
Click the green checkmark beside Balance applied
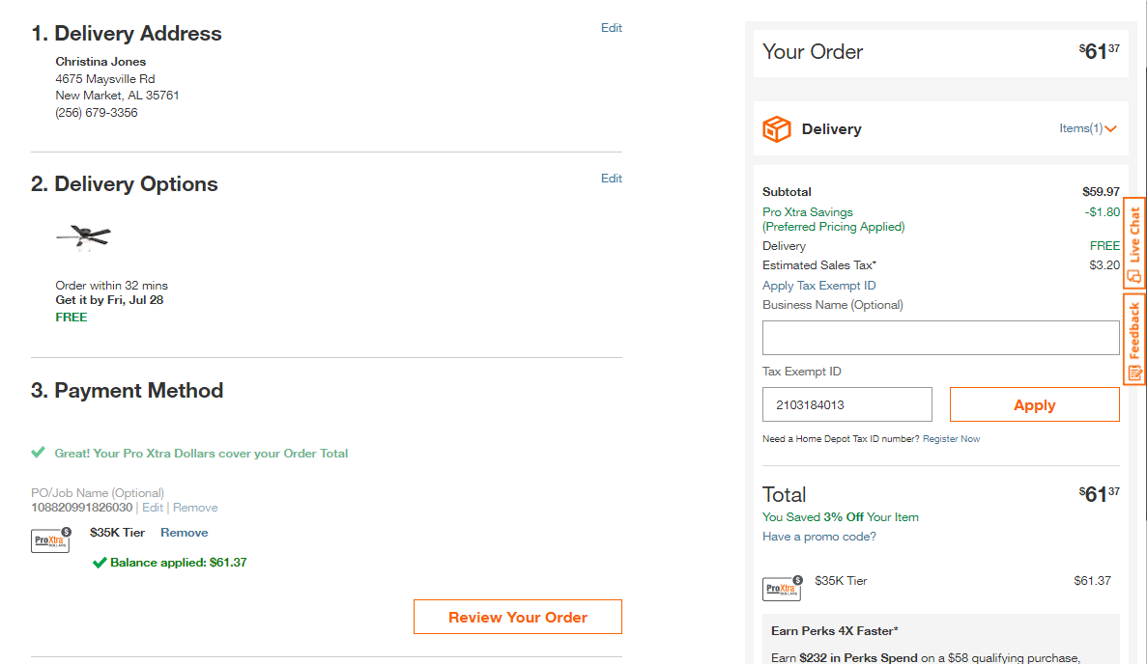pos(100,563)
